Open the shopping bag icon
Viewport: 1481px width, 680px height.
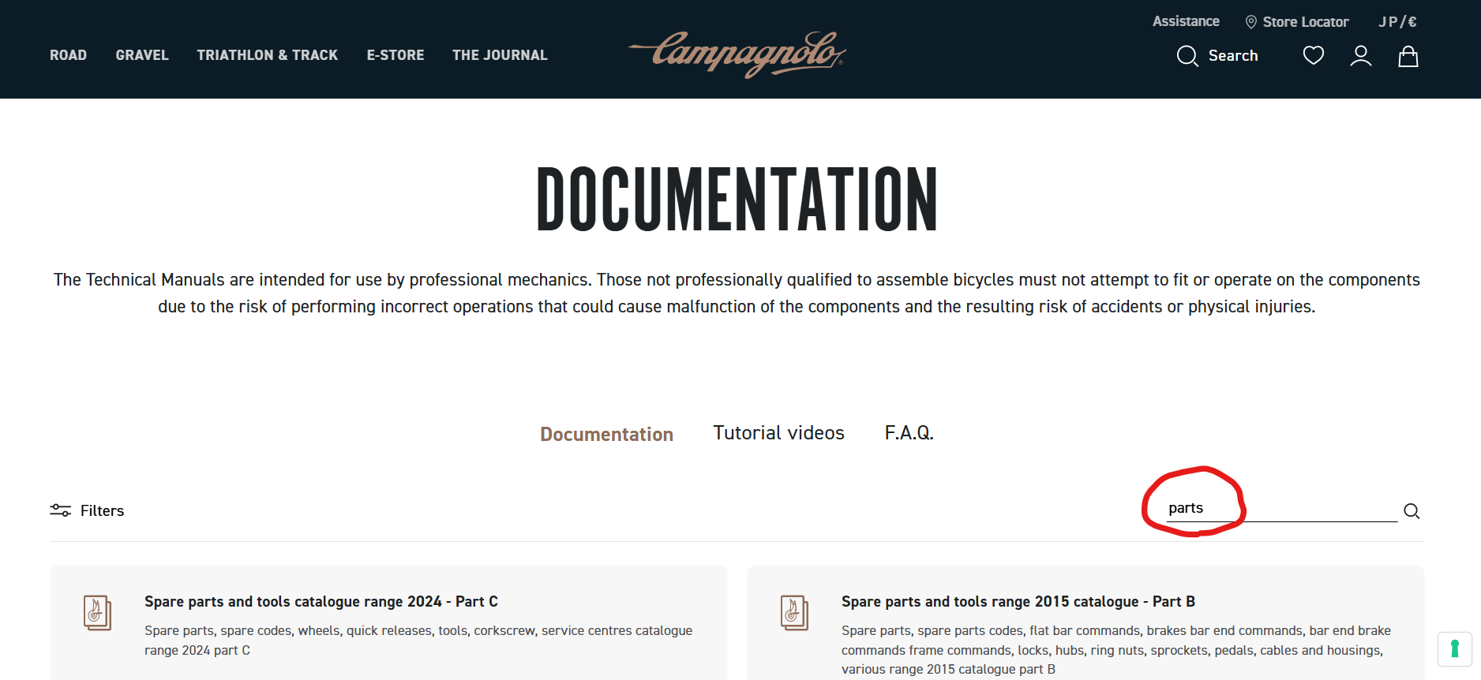coord(1408,56)
